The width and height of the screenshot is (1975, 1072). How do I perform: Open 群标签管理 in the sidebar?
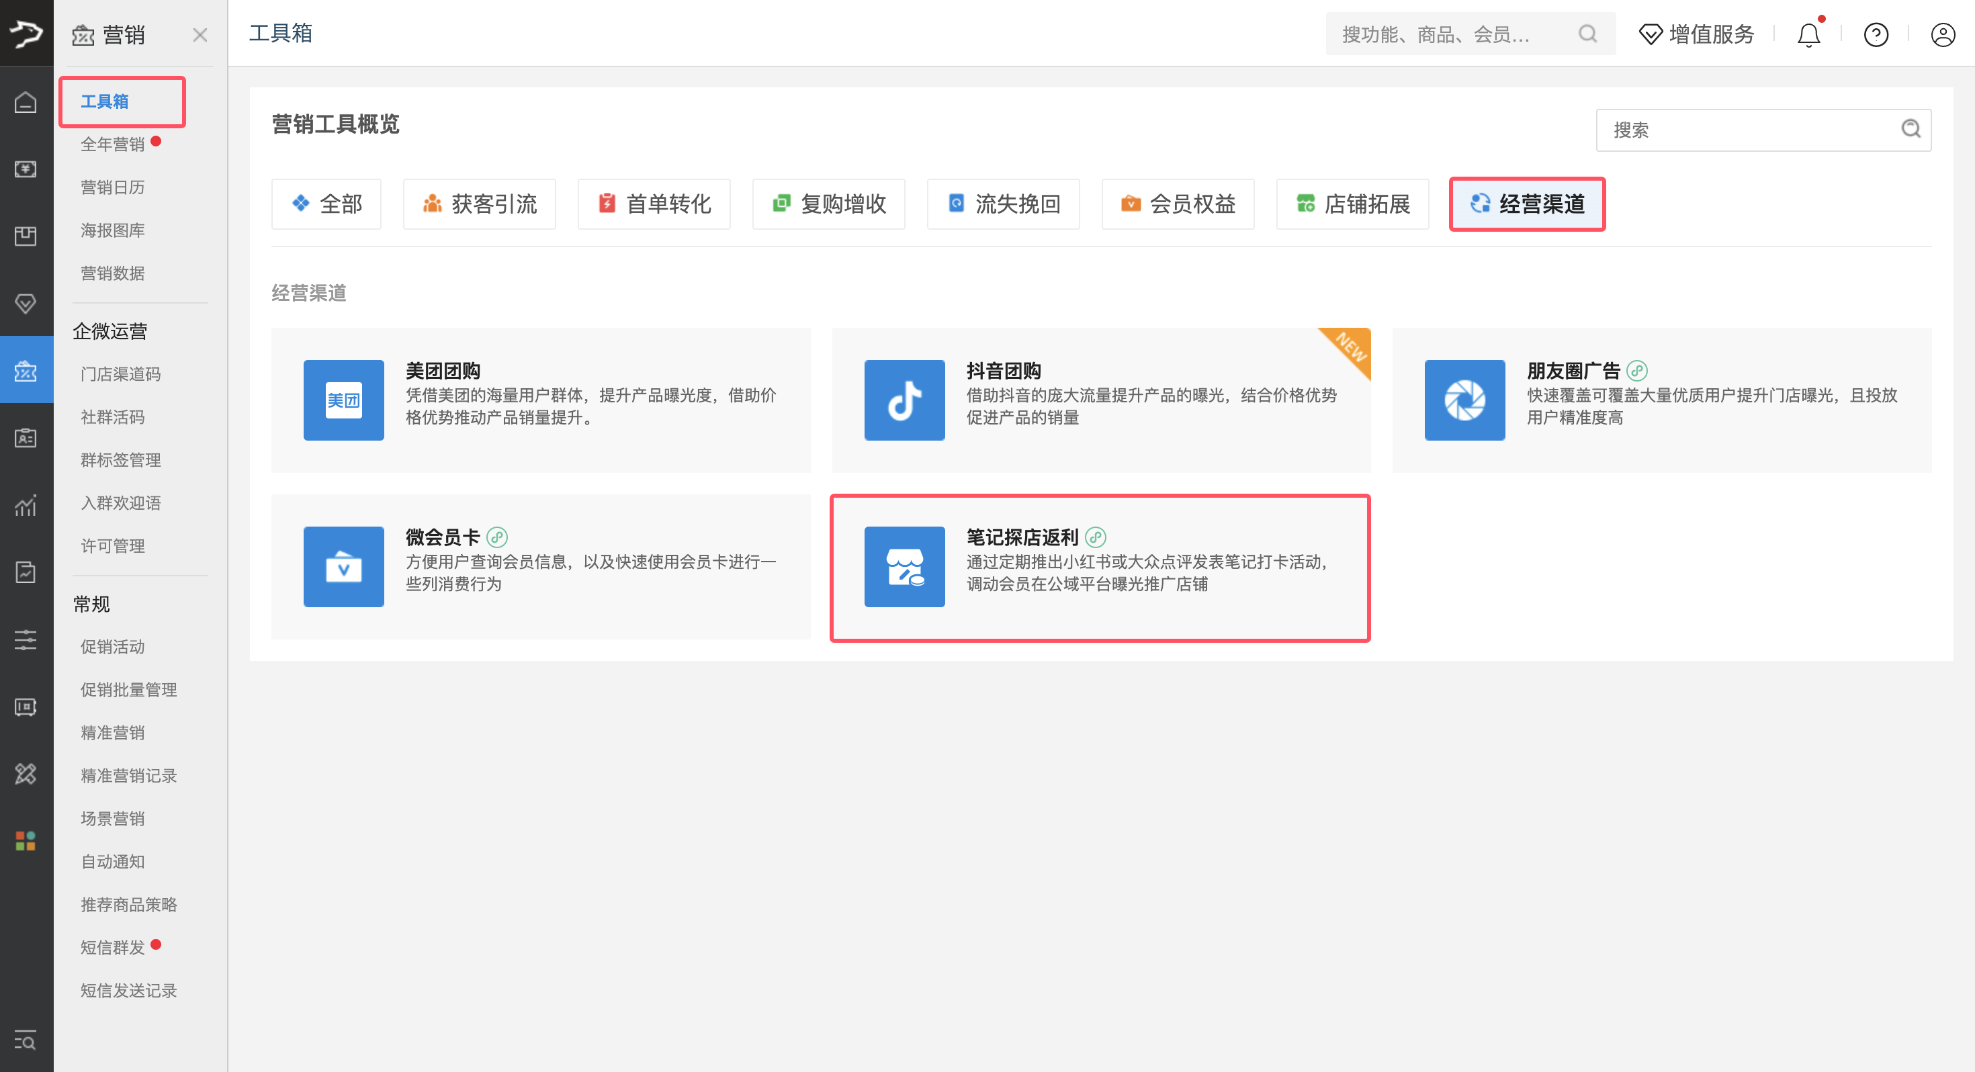click(121, 459)
